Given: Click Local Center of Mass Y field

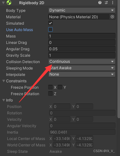Looking at the screenshot, I should click(x=85, y=138).
